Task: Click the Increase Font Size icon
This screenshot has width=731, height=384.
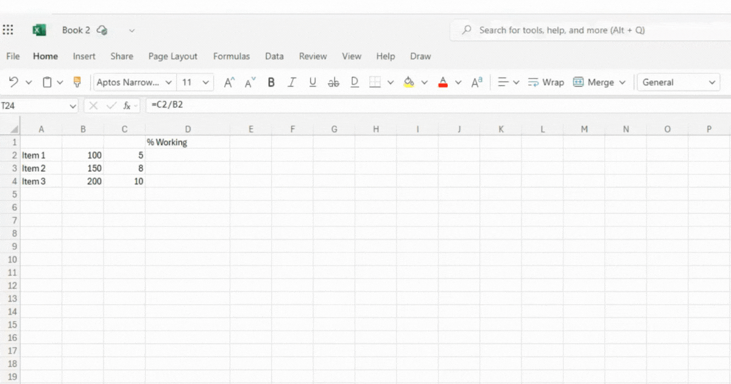Action: [x=228, y=82]
